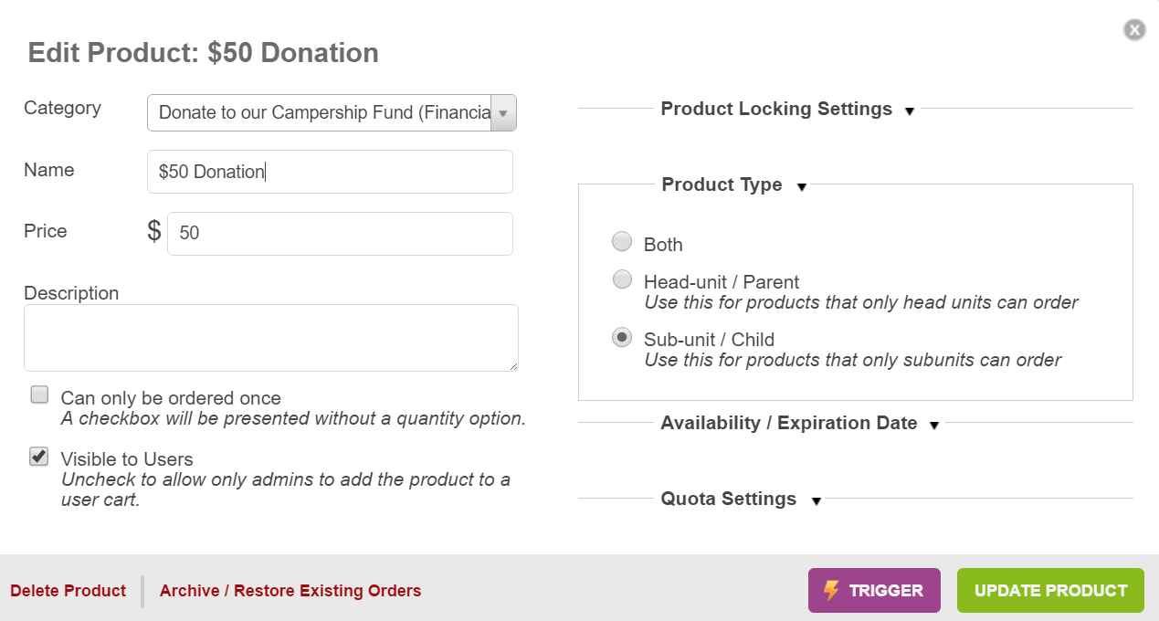Enable Can only be ordered once
This screenshot has height=621, width=1159.
pos(39,395)
